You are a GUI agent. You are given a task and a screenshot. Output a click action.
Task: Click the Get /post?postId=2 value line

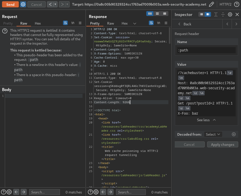pos(205,103)
